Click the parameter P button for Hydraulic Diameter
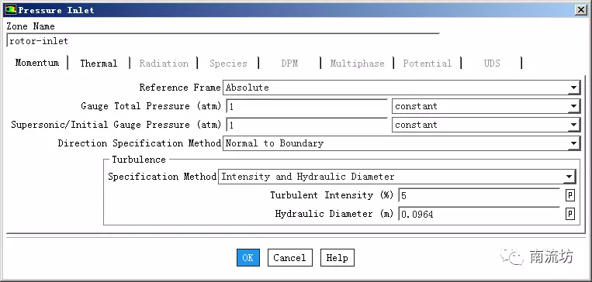Screen dimensions: 592x282 [x=569, y=214]
